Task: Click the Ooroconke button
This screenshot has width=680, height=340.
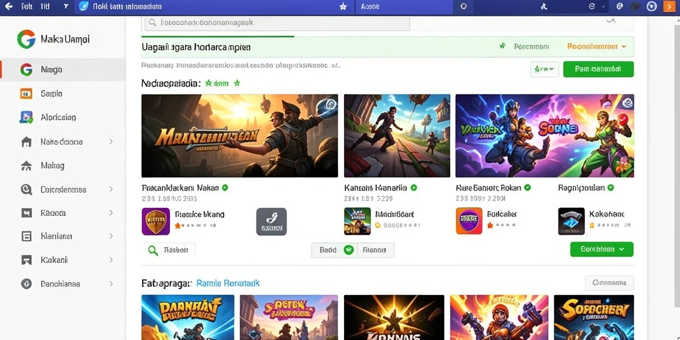Action: (610, 283)
